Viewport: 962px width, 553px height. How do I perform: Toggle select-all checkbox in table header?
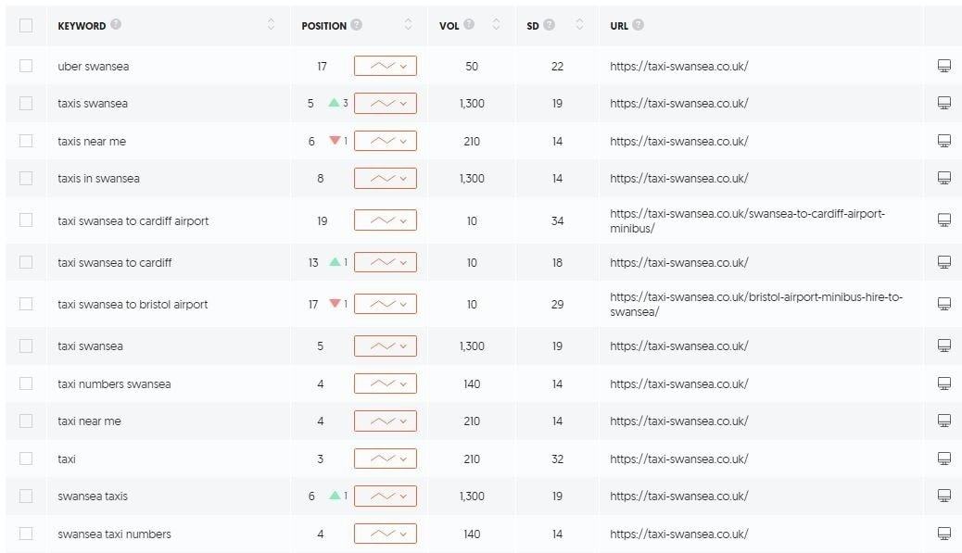26,25
